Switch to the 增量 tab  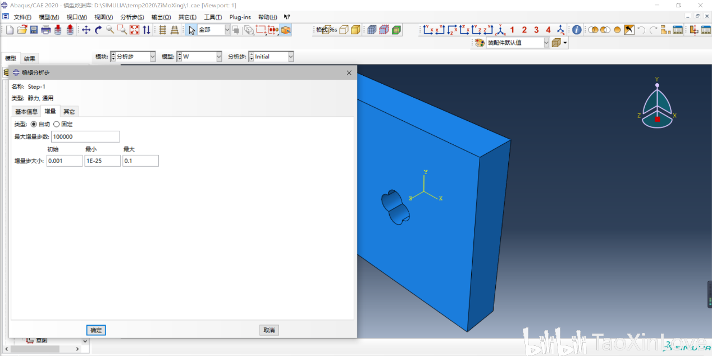[x=51, y=111]
